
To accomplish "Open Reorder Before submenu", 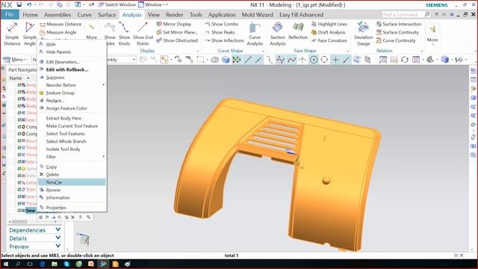I will (72, 84).
